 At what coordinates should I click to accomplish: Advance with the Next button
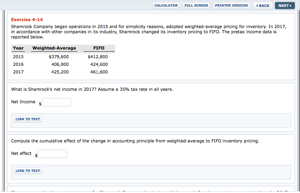285,6
